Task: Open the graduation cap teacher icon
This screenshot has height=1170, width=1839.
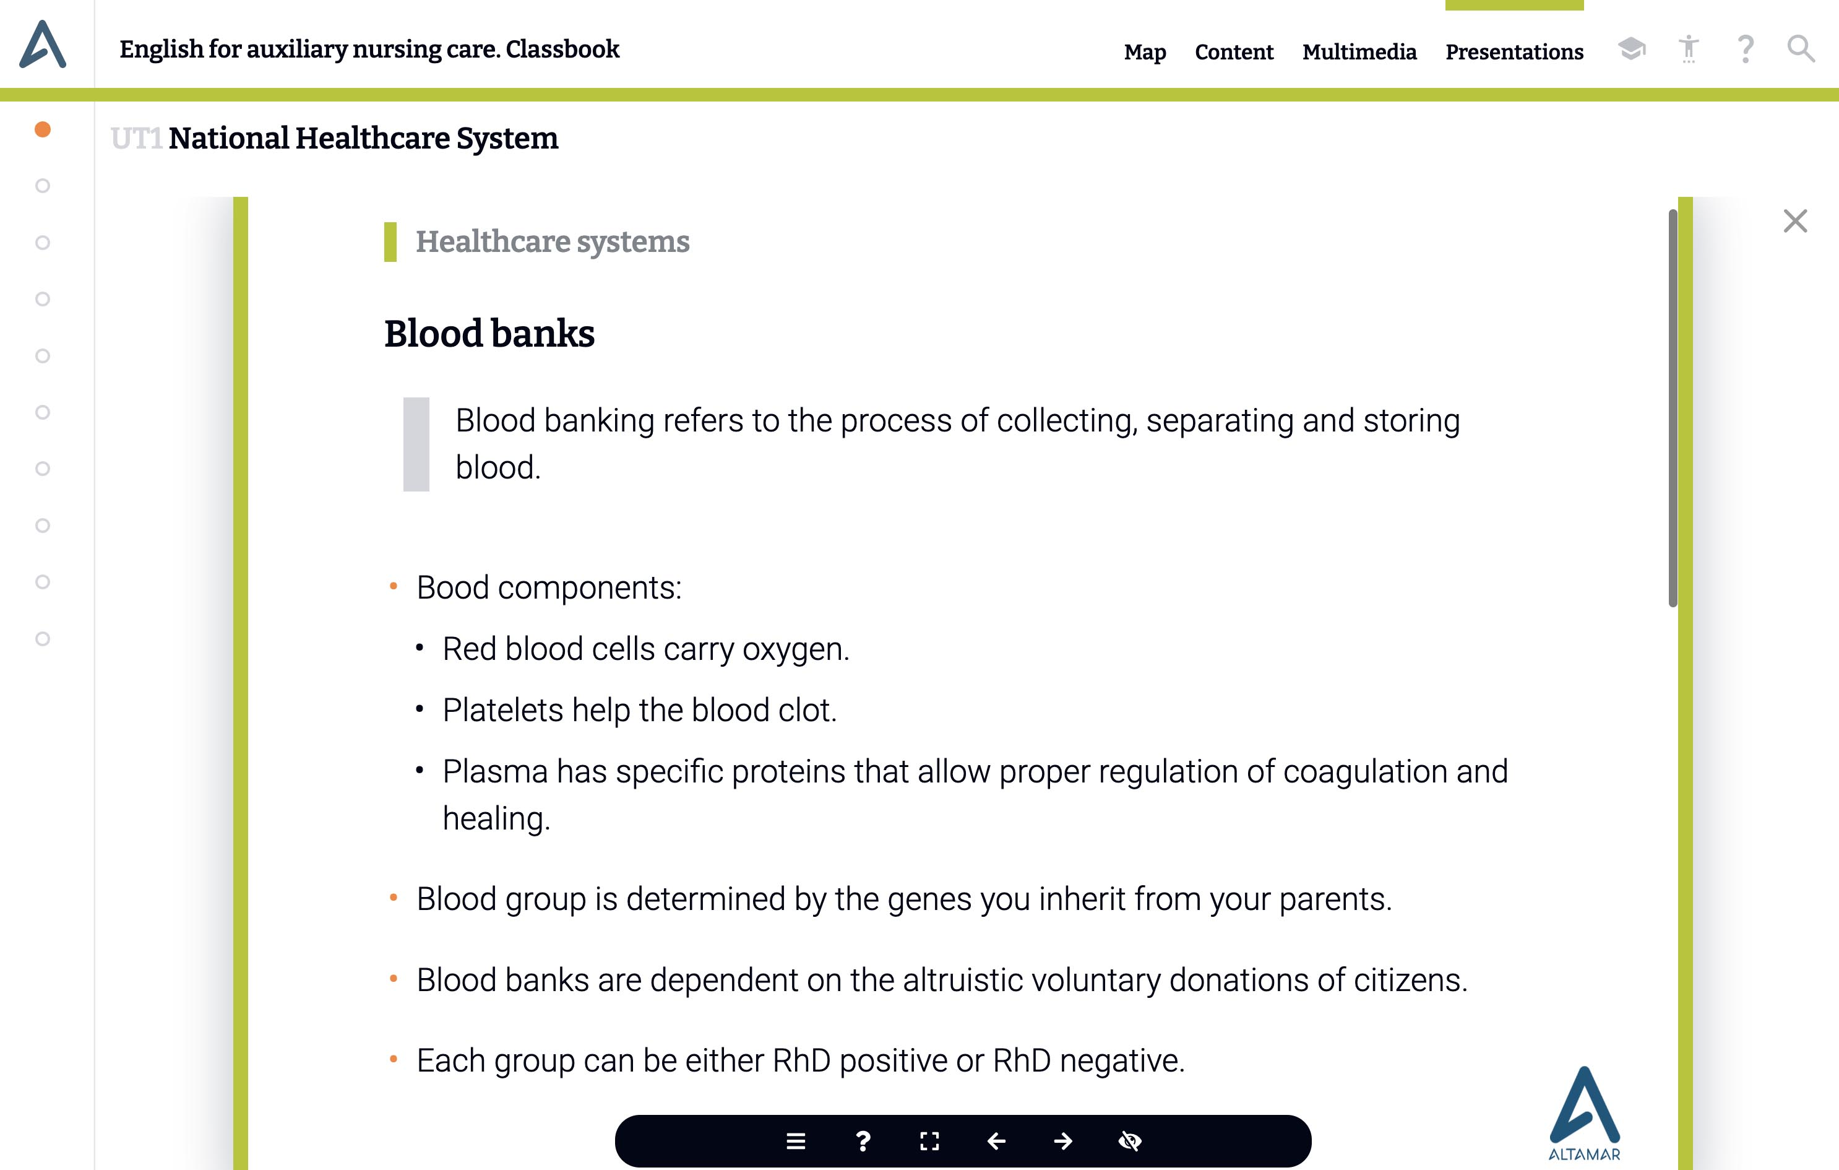Action: 1631,49
